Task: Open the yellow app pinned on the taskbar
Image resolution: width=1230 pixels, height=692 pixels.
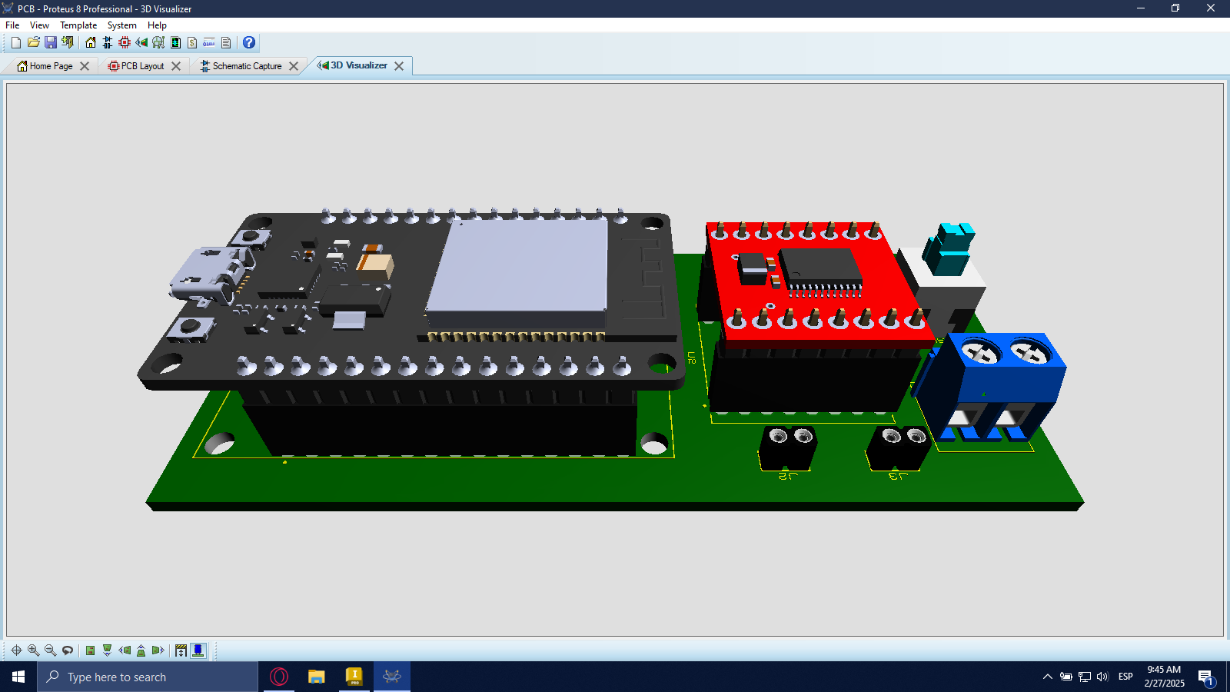Action: coord(354,677)
